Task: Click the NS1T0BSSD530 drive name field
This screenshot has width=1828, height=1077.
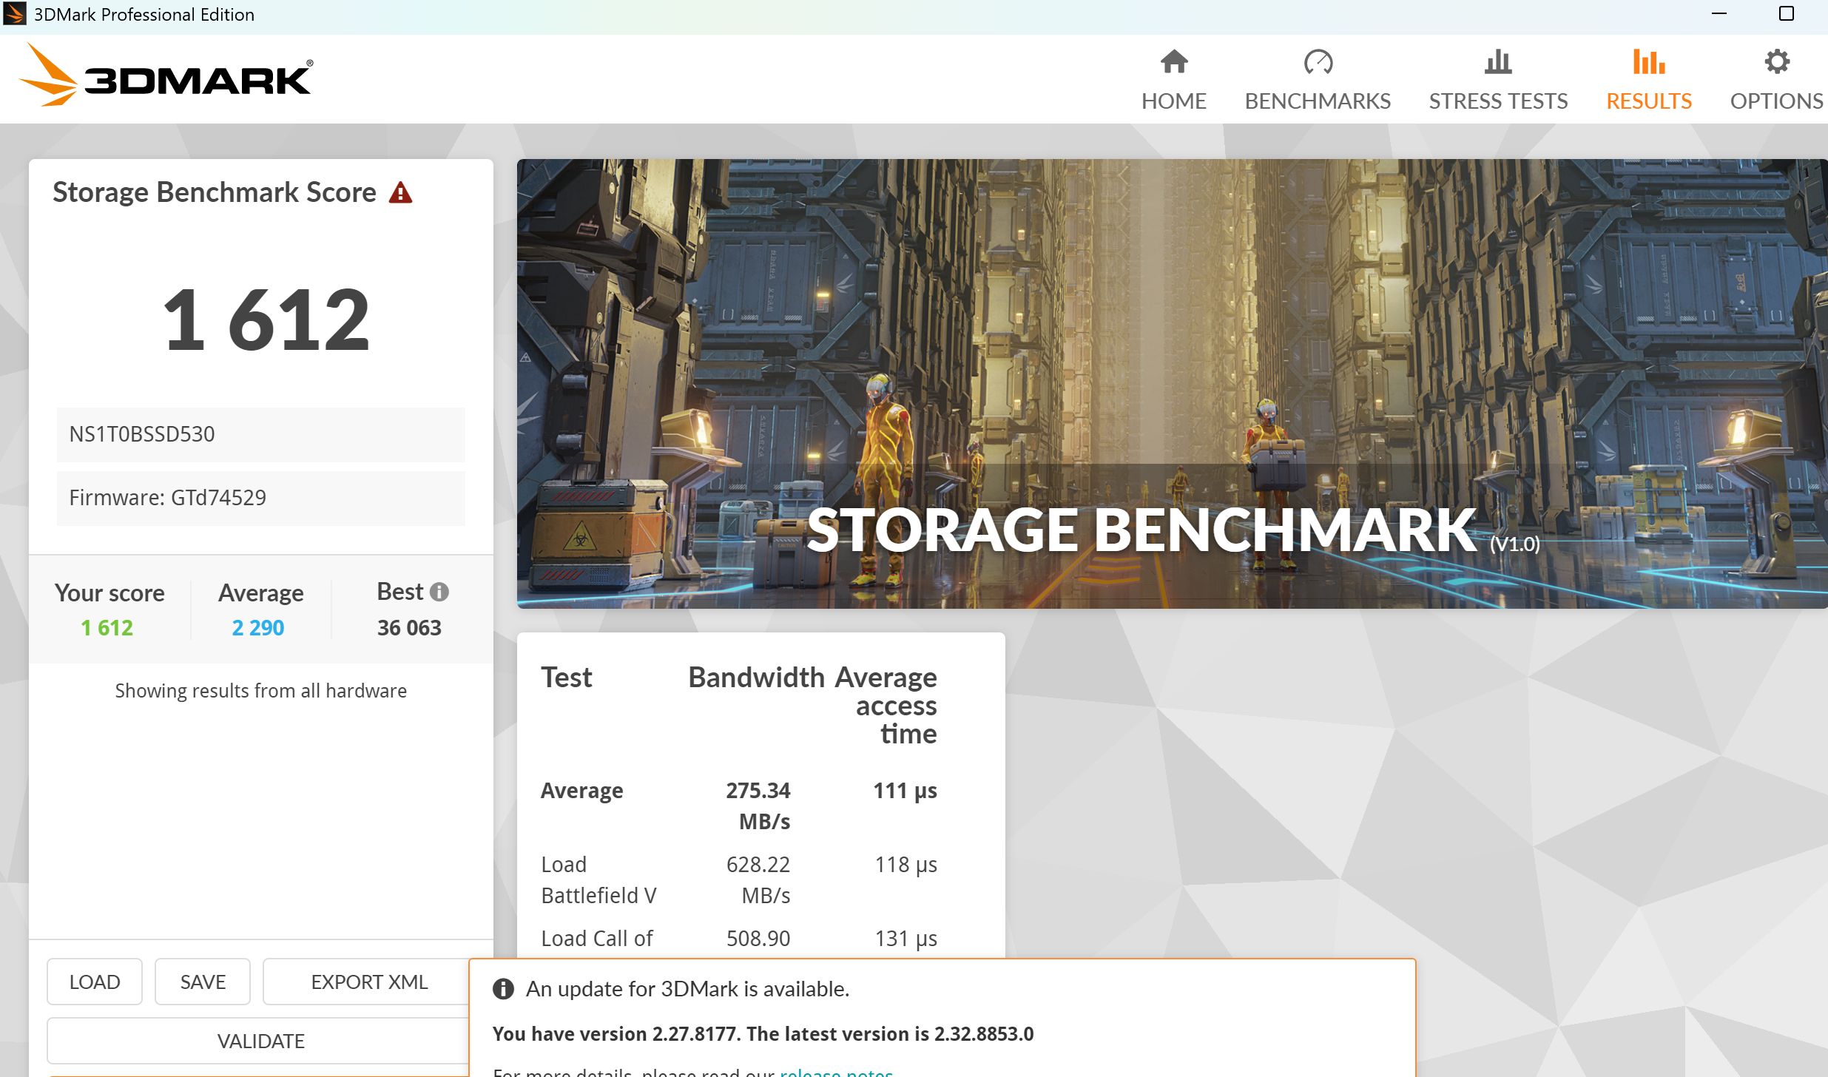Action: pyautogui.click(x=260, y=434)
